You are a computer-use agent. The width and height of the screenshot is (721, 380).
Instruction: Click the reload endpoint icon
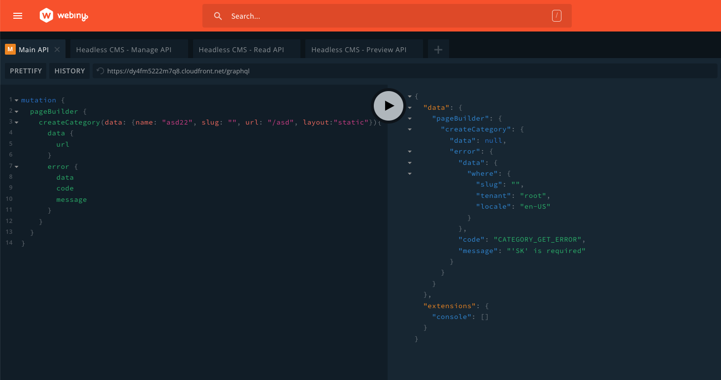point(100,71)
